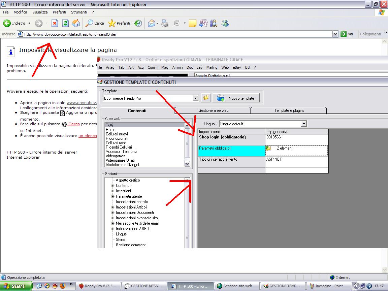Open the edit icon dropdown arrow
This screenshot has width=388, height=291.
tap(185, 23)
